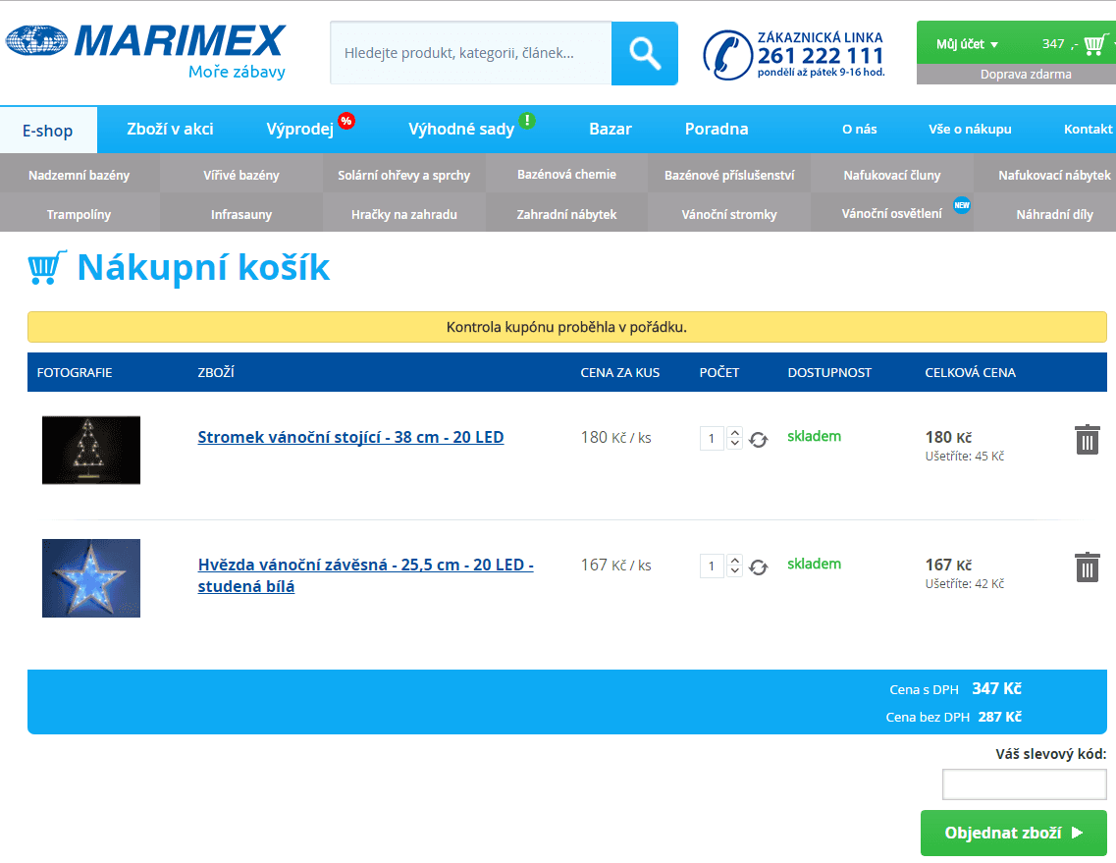The image size is (1116, 863).
Task: Open the Výprodej menu item
Action: [x=299, y=129]
